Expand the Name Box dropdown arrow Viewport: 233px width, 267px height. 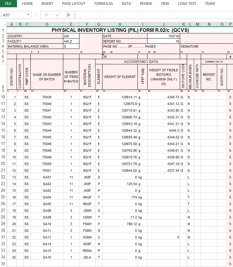[x=29, y=15]
